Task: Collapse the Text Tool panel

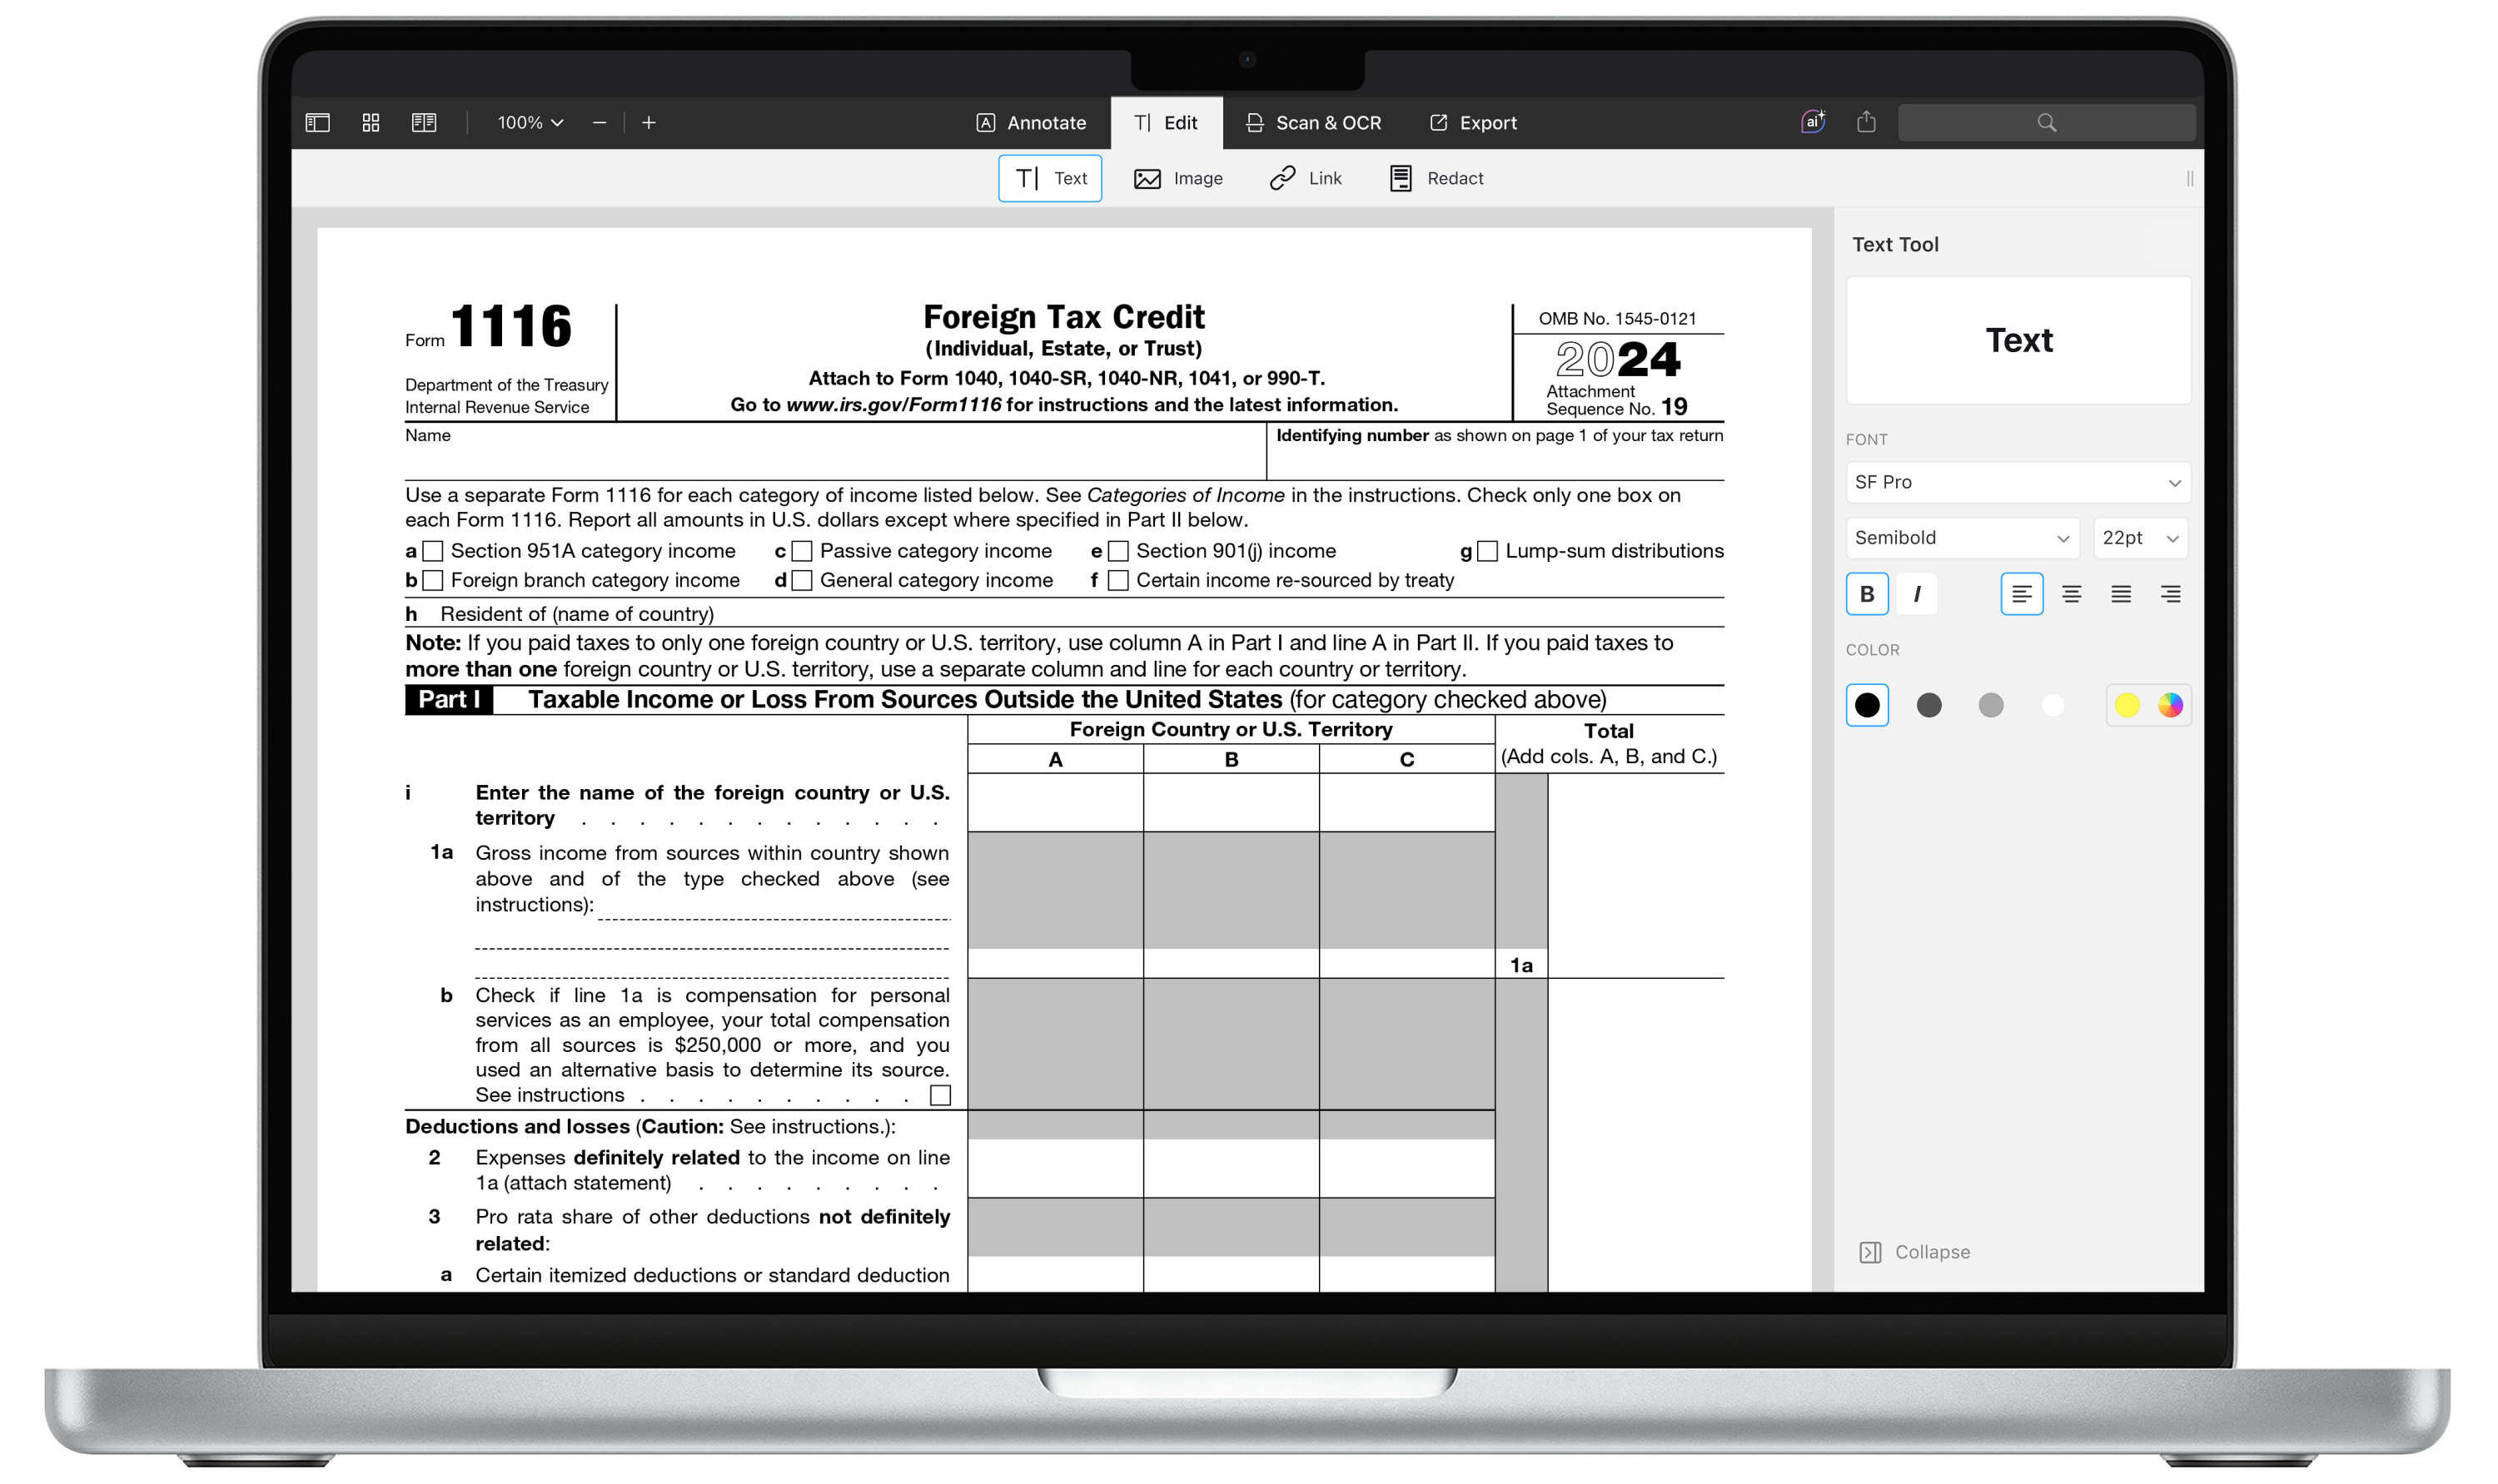Action: (1913, 1251)
